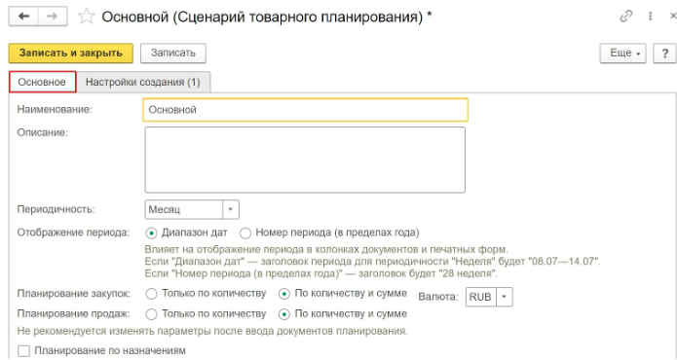Click the hint line starting Влияет на отображение

coord(326,249)
